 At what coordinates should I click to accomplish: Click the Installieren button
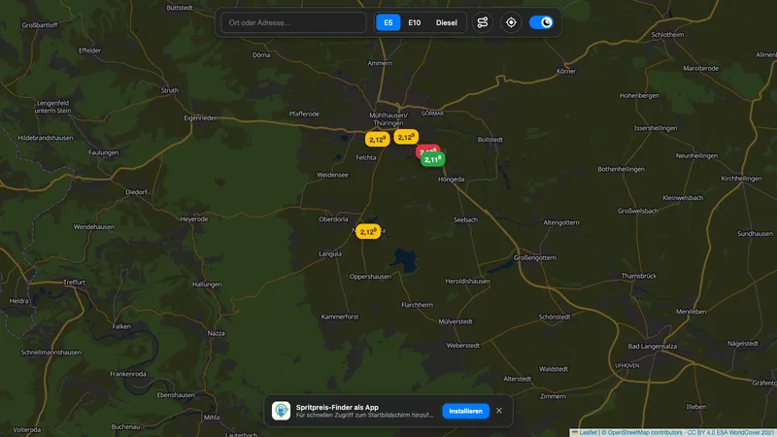tap(465, 411)
